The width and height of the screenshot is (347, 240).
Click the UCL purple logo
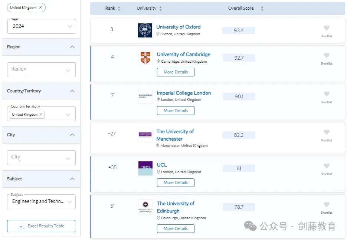point(145,168)
